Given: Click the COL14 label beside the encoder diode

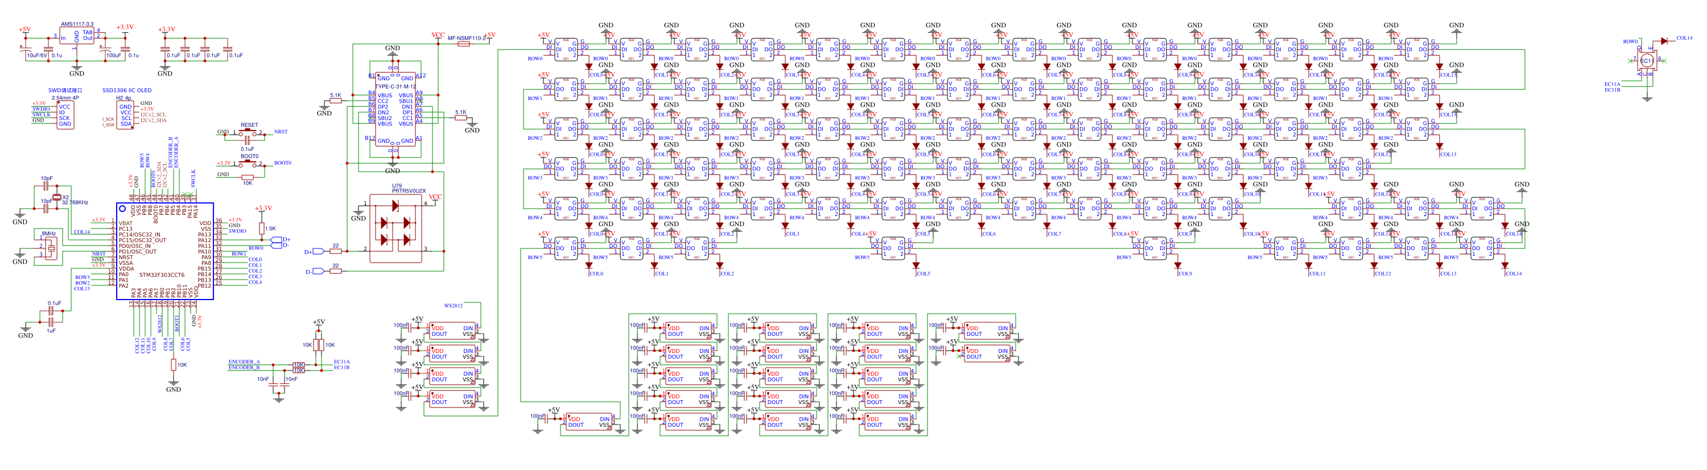Looking at the screenshot, I should coord(1684,39).
